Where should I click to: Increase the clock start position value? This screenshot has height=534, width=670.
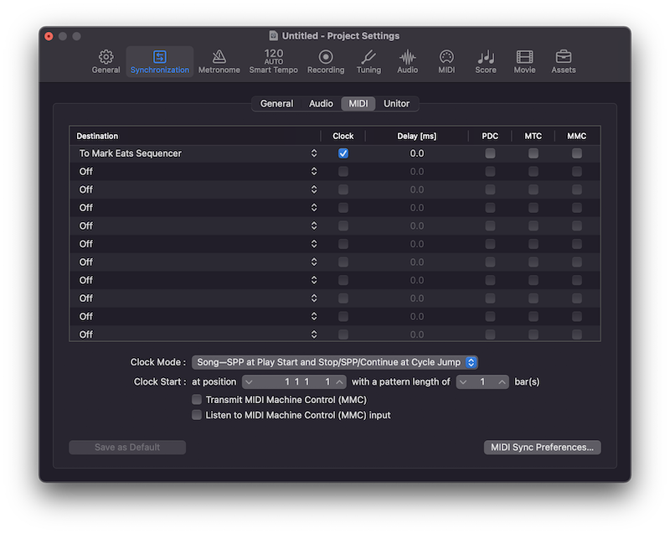tap(339, 381)
